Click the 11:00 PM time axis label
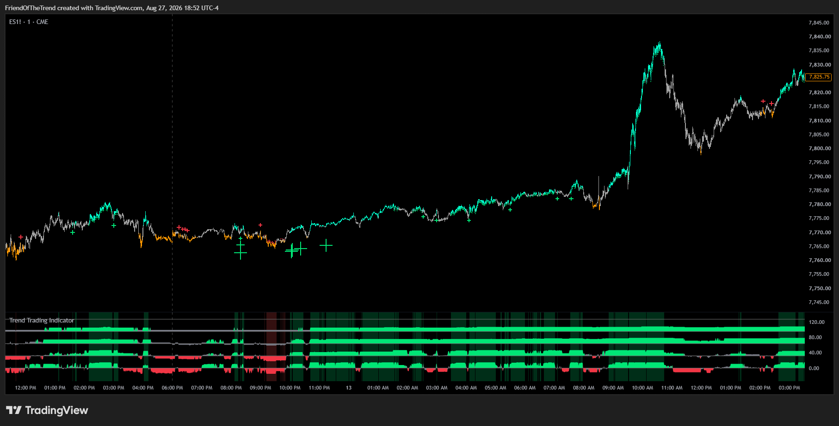 click(319, 388)
